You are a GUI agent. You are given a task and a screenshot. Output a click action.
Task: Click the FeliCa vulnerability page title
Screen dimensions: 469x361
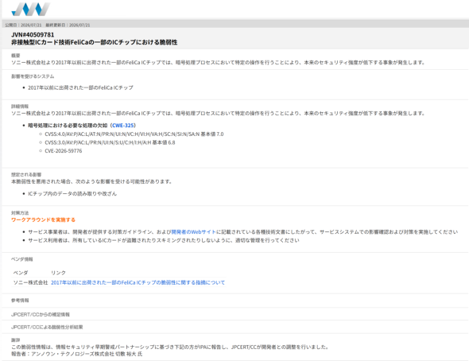point(95,42)
